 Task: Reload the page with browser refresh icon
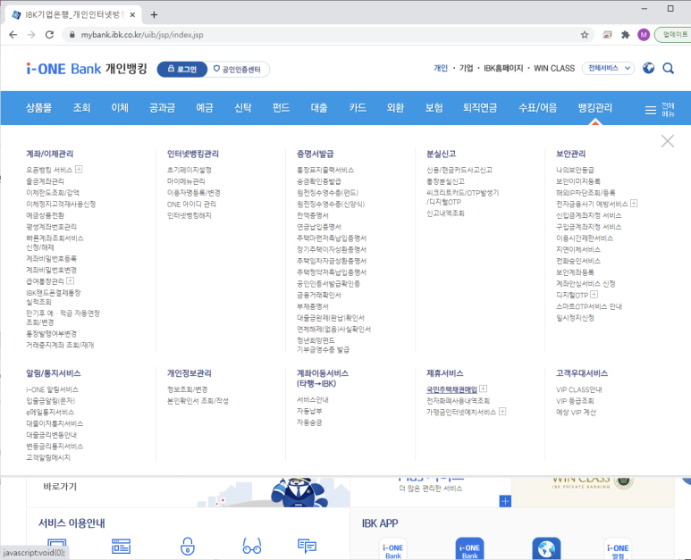(x=49, y=35)
